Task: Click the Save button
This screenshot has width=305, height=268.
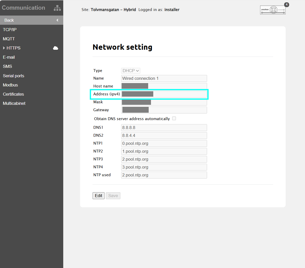Action: tap(113, 196)
